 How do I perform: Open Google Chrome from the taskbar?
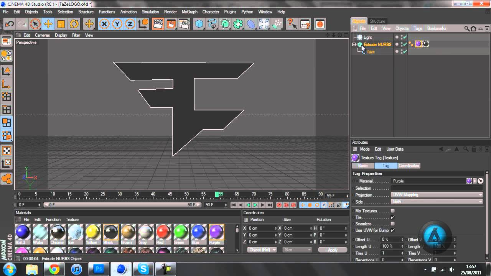54,269
